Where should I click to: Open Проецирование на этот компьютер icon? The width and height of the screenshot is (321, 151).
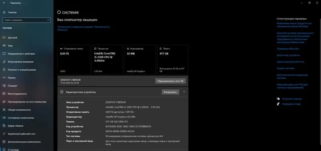(4, 102)
